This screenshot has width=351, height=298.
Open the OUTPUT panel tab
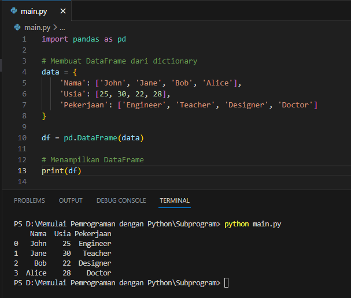71,200
